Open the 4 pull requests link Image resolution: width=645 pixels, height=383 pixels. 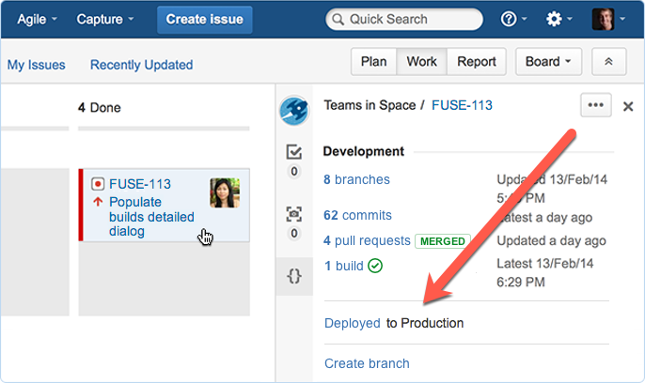(x=367, y=240)
